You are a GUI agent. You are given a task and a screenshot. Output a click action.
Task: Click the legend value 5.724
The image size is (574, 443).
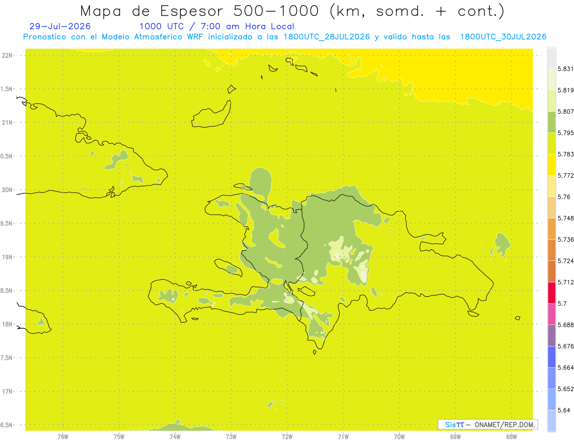point(565,261)
